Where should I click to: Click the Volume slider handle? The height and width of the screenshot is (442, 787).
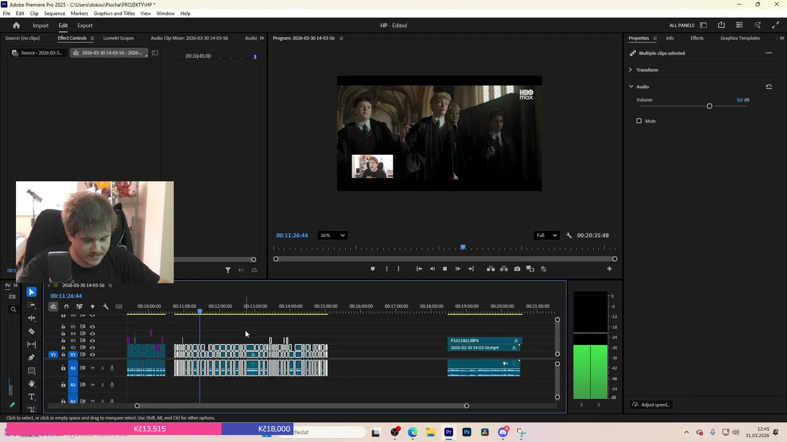[x=710, y=106]
